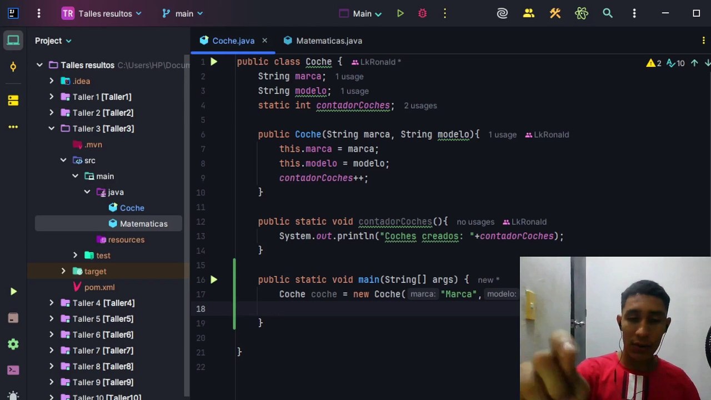This screenshot has height=400, width=711.
Task: Click '2 usages' hint for contadorCoches field
Action: (420, 106)
